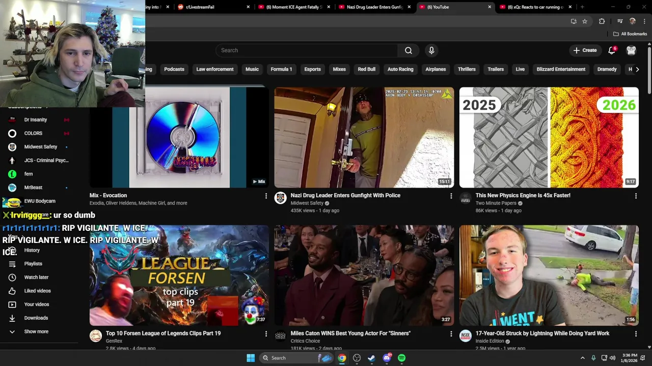Open YouTube notifications bell

click(x=612, y=50)
